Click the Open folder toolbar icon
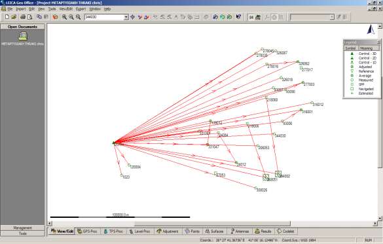This screenshot has width=383, height=244. tap(14, 17)
